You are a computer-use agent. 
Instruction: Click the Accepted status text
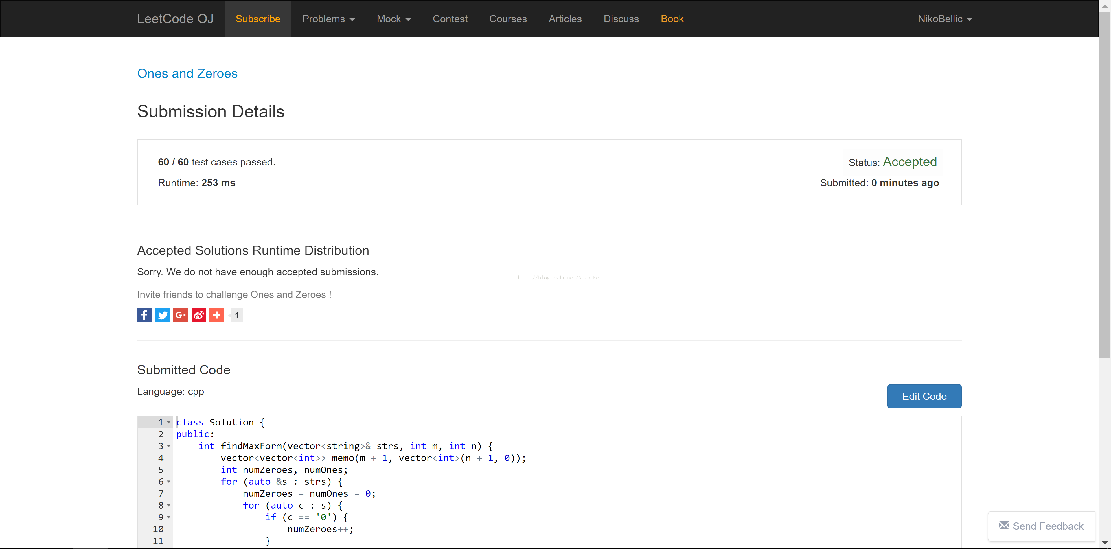point(910,162)
